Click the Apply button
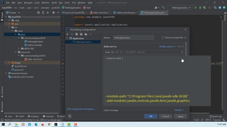The width and height of the screenshot is (227, 127). [181, 116]
